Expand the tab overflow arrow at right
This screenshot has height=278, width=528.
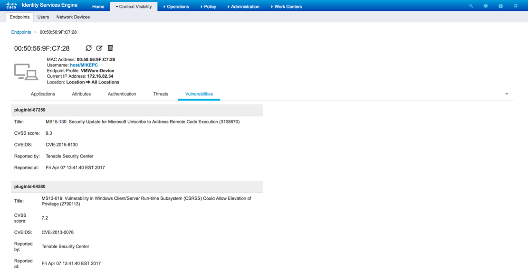(x=507, y=94)
